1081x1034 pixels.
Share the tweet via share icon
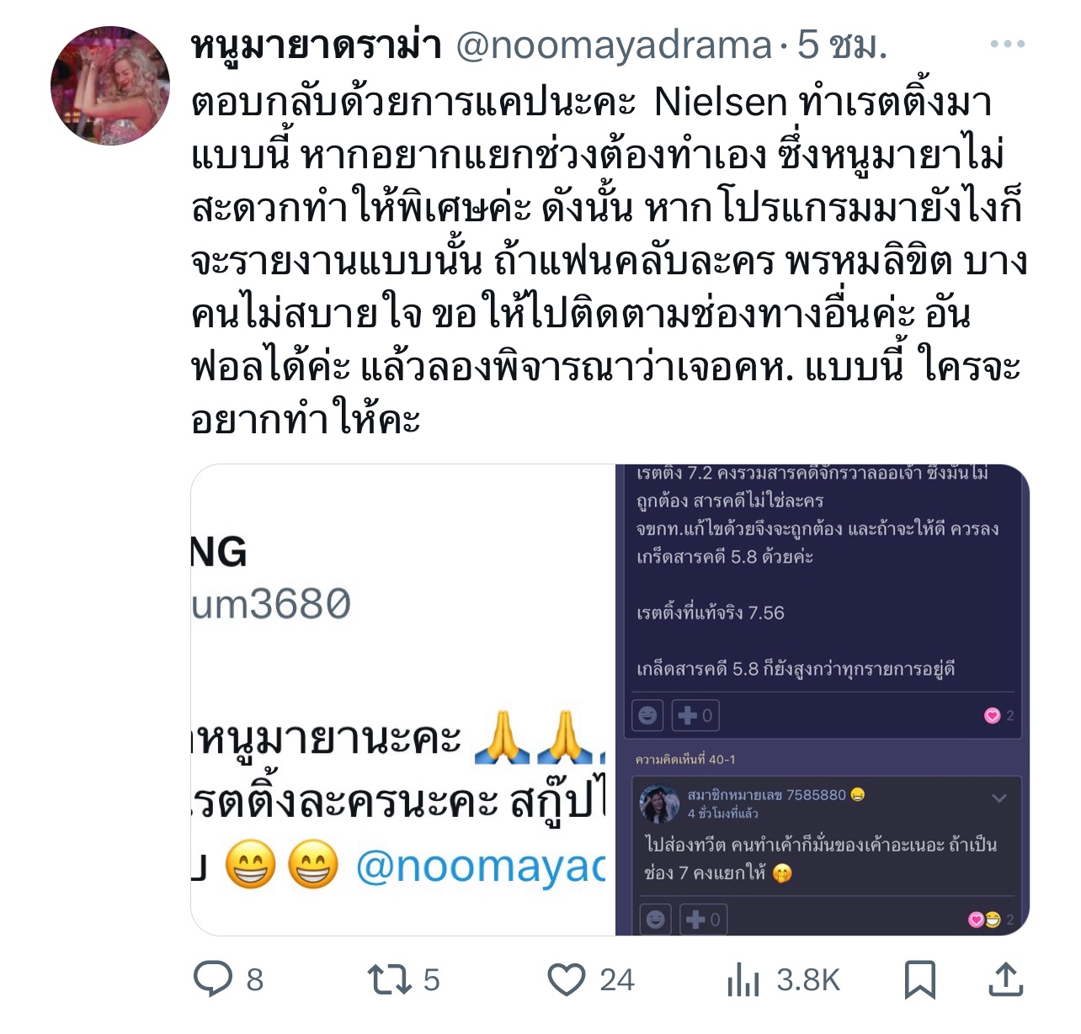[x=1005, y=979]
